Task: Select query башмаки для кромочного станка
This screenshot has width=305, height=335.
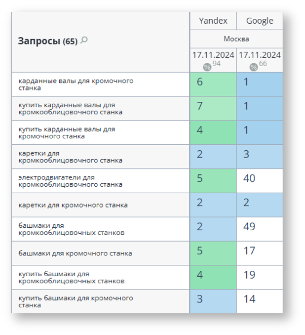Action: pyautogui.click(x=75, y=253)
